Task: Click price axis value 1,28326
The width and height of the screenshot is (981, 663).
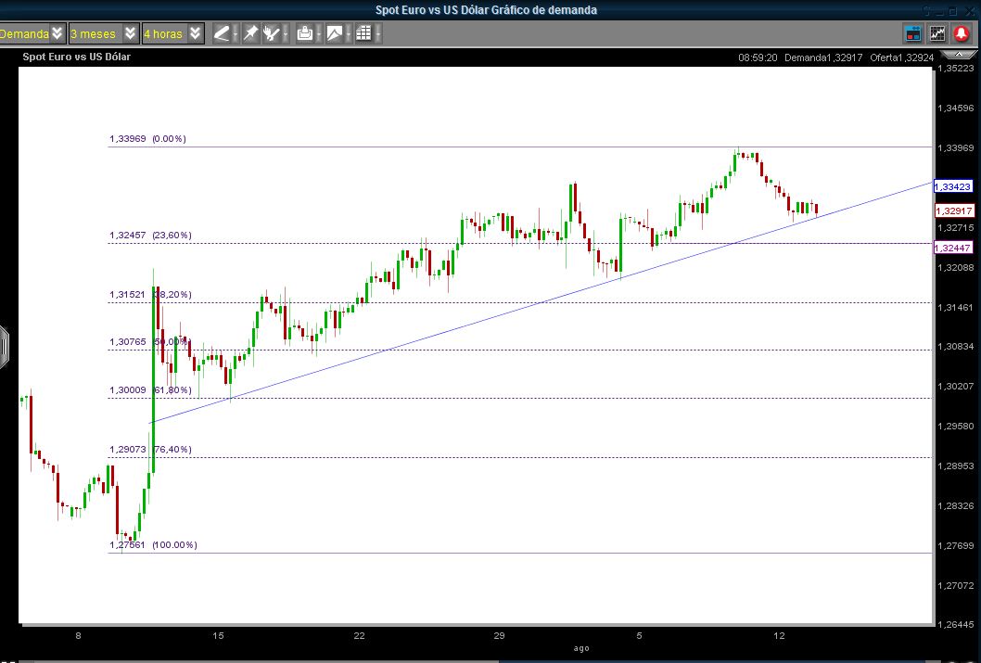Action: pos(955,506)
